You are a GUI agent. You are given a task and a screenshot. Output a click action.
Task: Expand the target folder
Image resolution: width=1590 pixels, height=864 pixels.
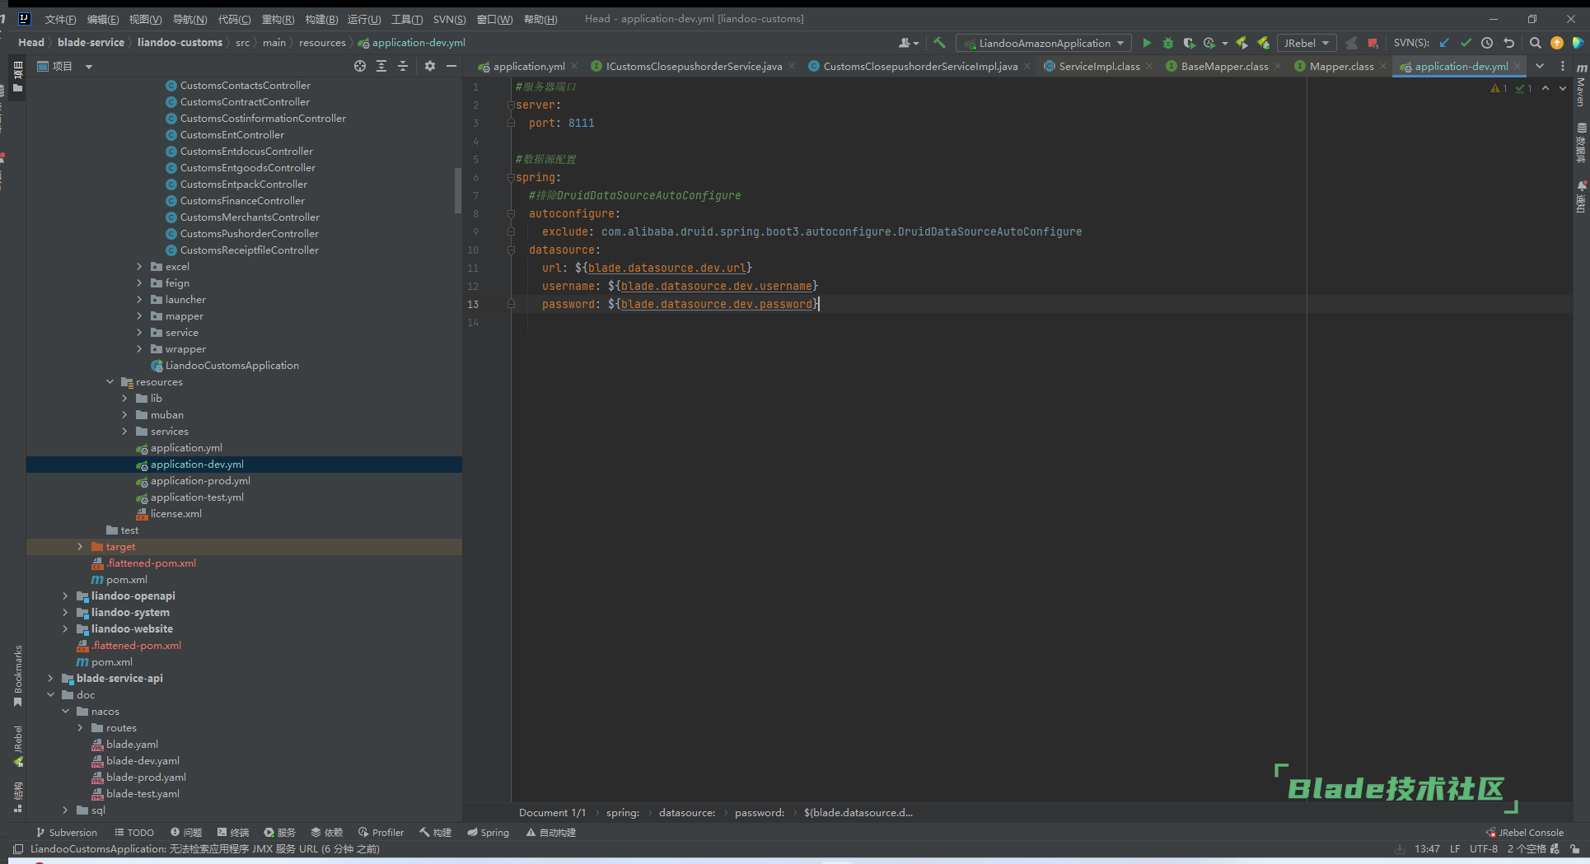click(x=80, y=547)
